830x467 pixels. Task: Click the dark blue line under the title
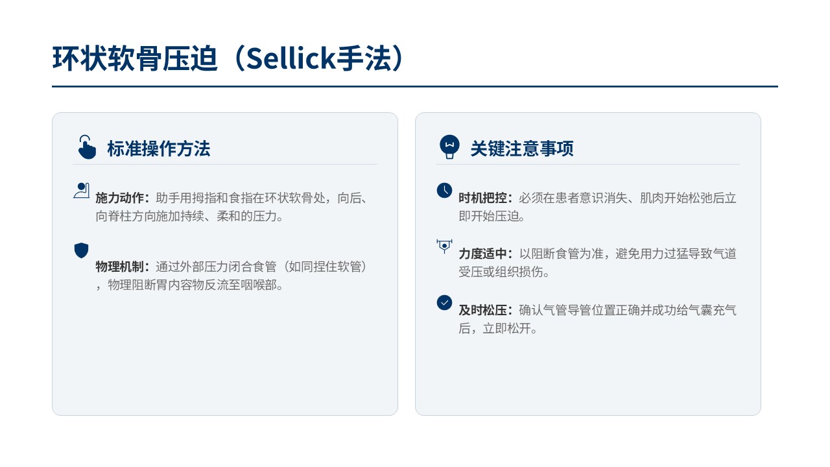(x=415, y=86)
